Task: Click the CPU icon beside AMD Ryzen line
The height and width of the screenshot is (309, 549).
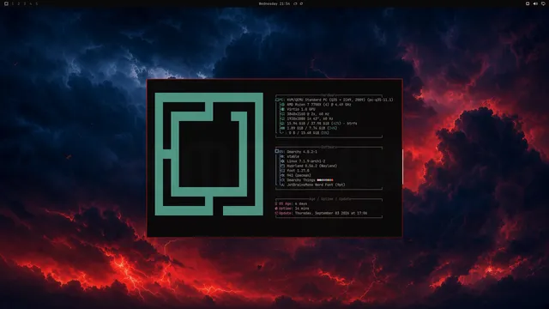Action: [283, 105]
